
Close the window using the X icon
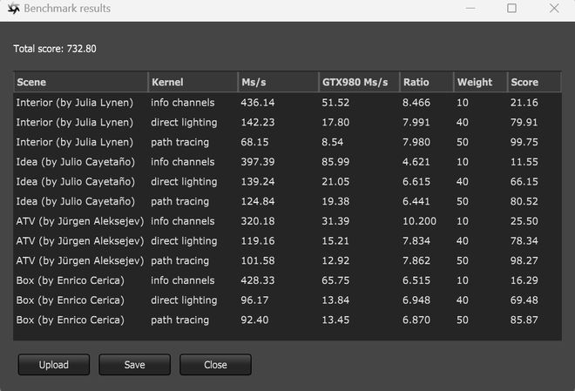click(554, 8)
